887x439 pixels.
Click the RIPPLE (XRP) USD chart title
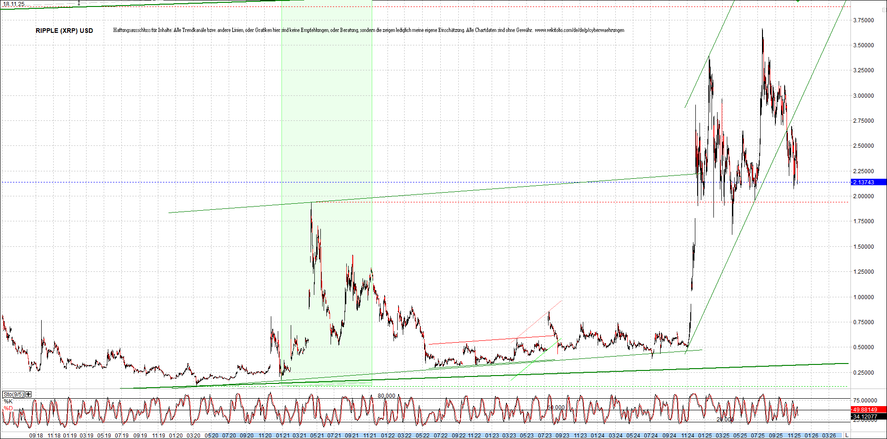coord(63,31)
